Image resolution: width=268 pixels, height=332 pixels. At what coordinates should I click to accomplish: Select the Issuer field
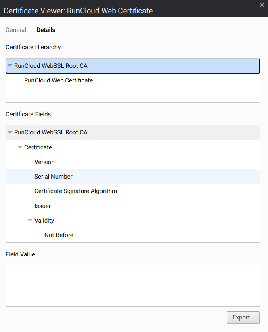(x=133, y=206)
